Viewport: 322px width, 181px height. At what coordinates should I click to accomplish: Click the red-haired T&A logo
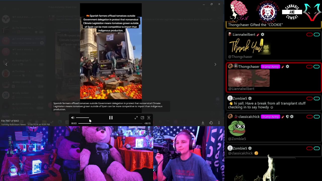tap(238, 10)
